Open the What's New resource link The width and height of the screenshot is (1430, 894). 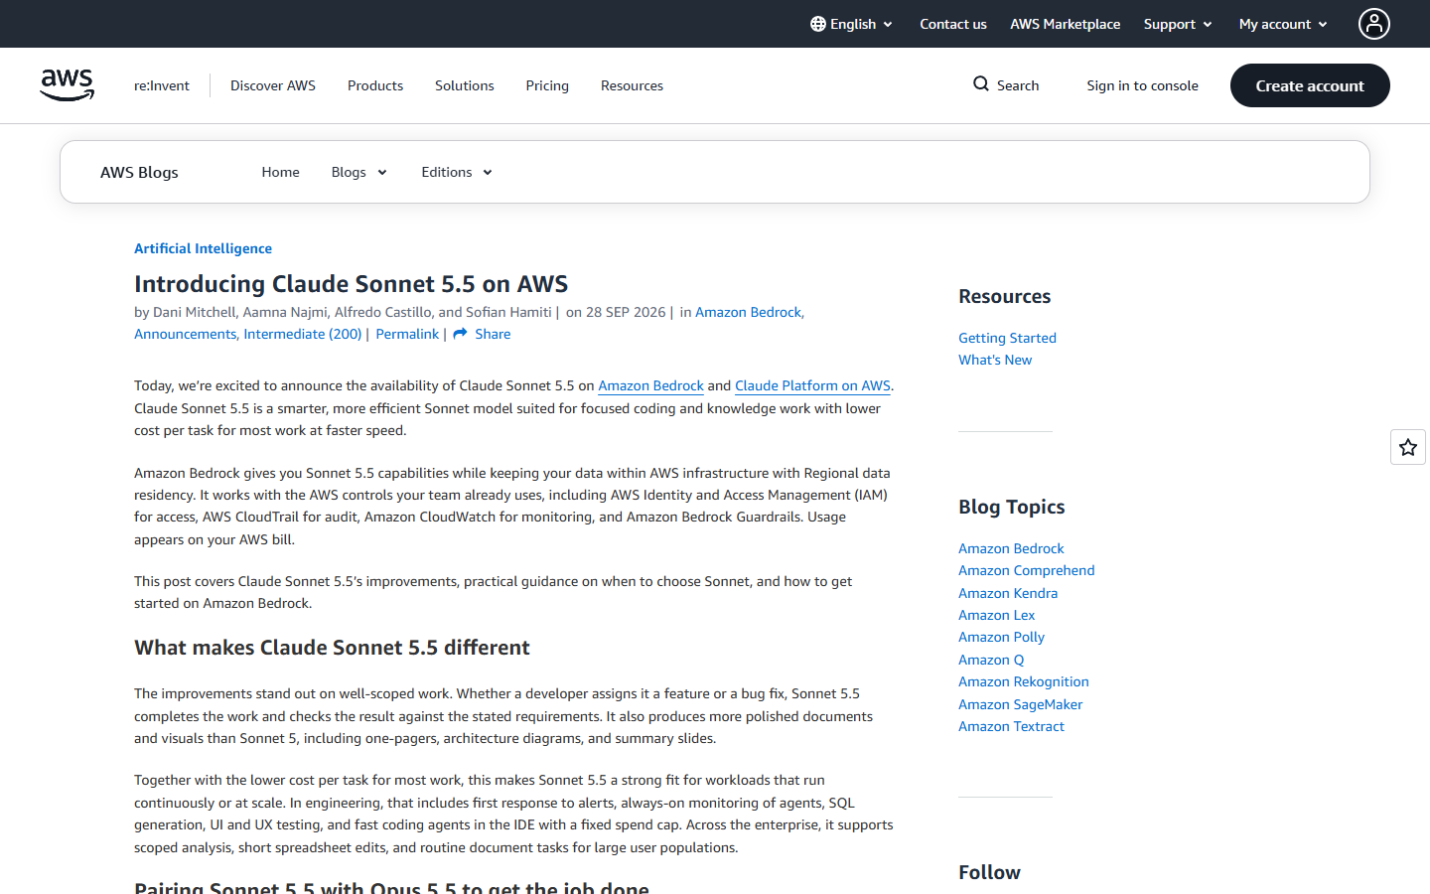tap(995, 360)
